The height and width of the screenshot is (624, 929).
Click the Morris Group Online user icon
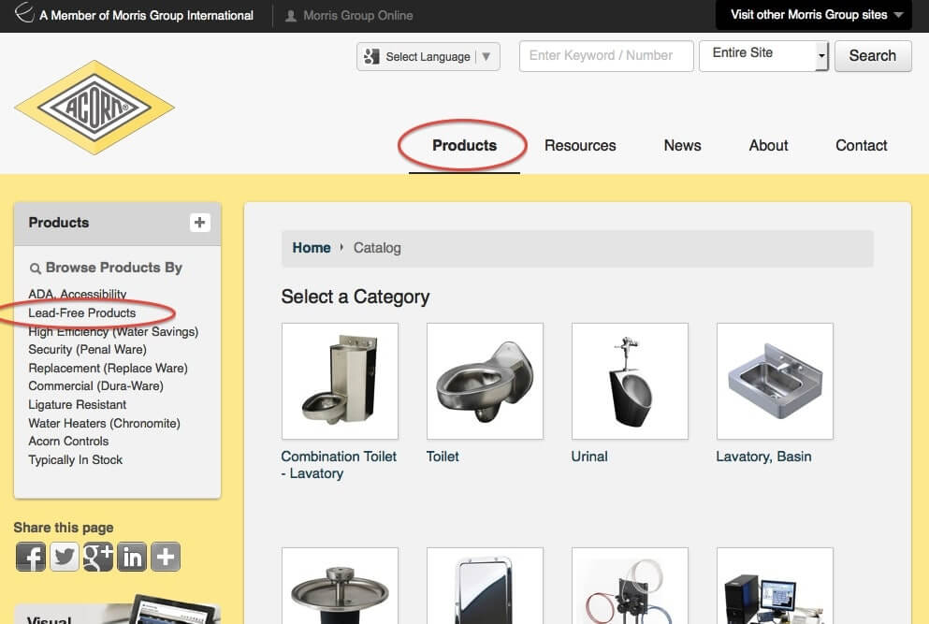click(291, 15)
